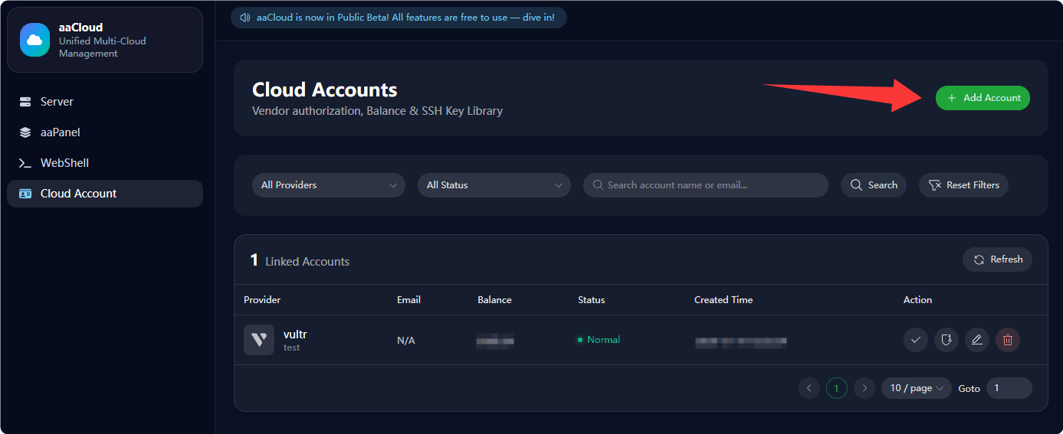The image size is (1063, 434).
Task: Click the vultr account name
Action: pyautogui.click(x=295, y=334)
